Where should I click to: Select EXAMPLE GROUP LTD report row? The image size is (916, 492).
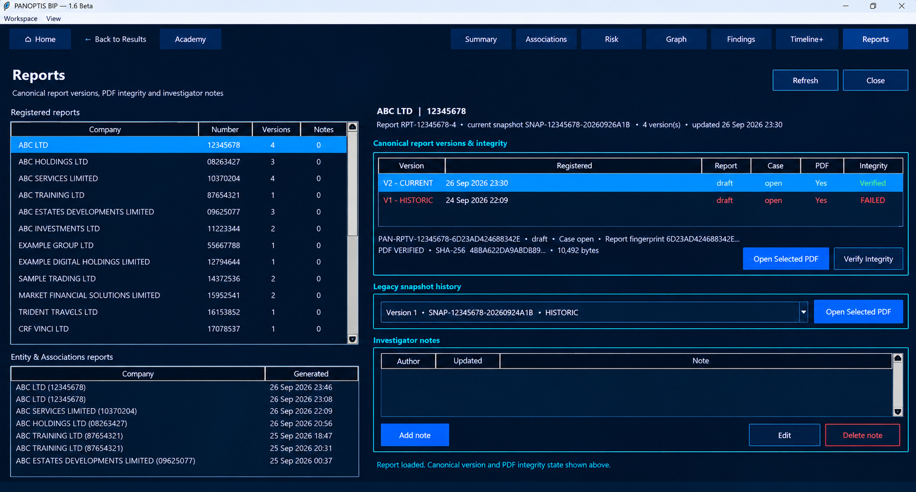(179, 245)
